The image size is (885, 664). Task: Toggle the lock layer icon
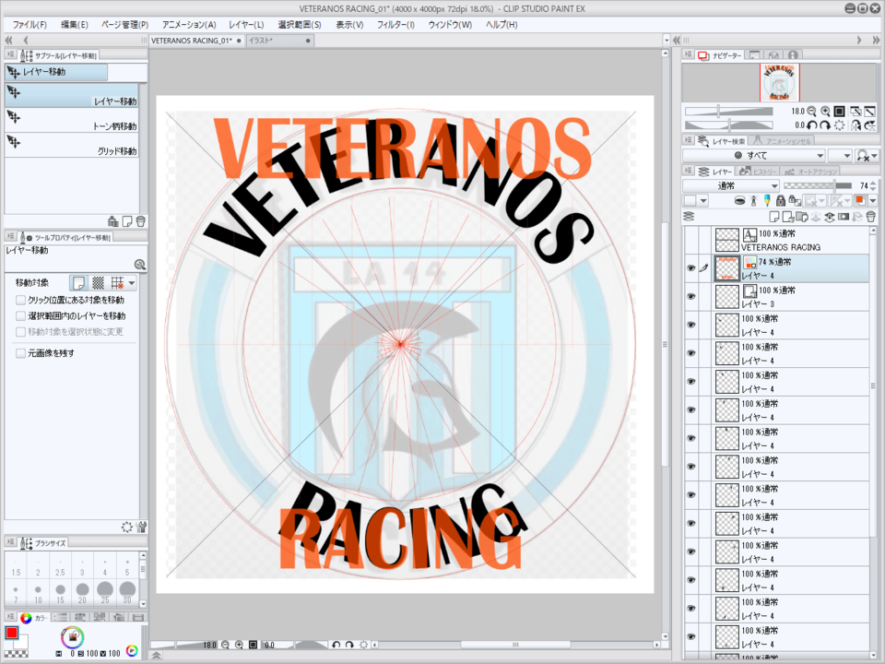click(780, 200)
